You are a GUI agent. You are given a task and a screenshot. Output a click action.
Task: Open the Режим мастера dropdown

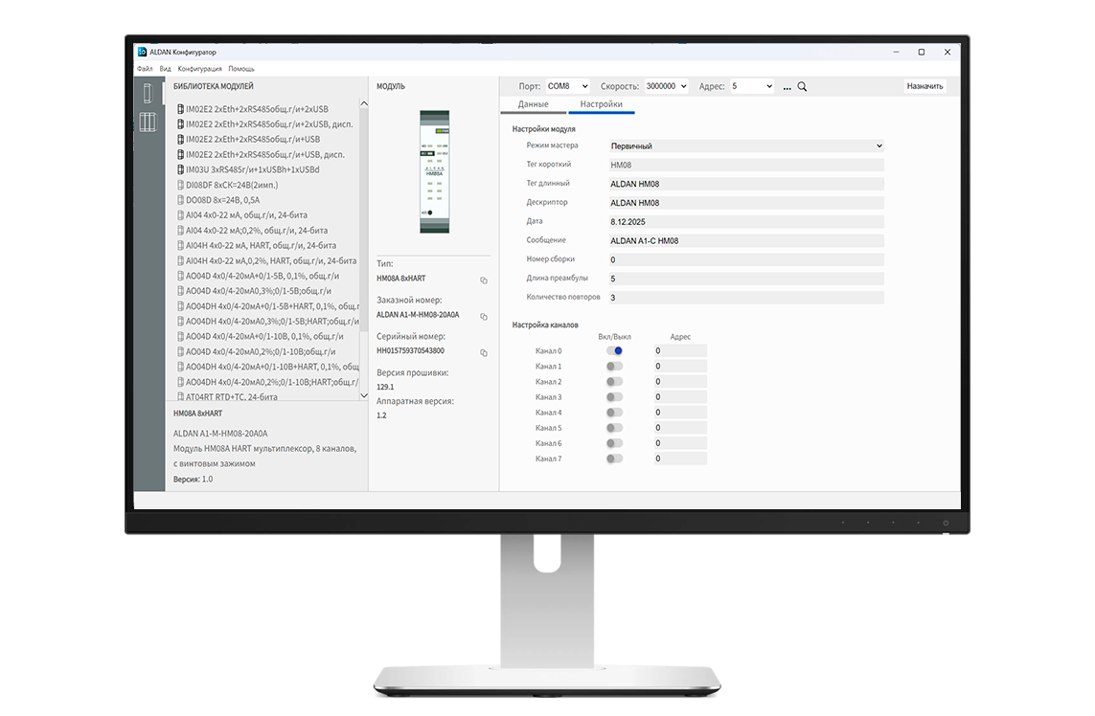click(745, 145)
